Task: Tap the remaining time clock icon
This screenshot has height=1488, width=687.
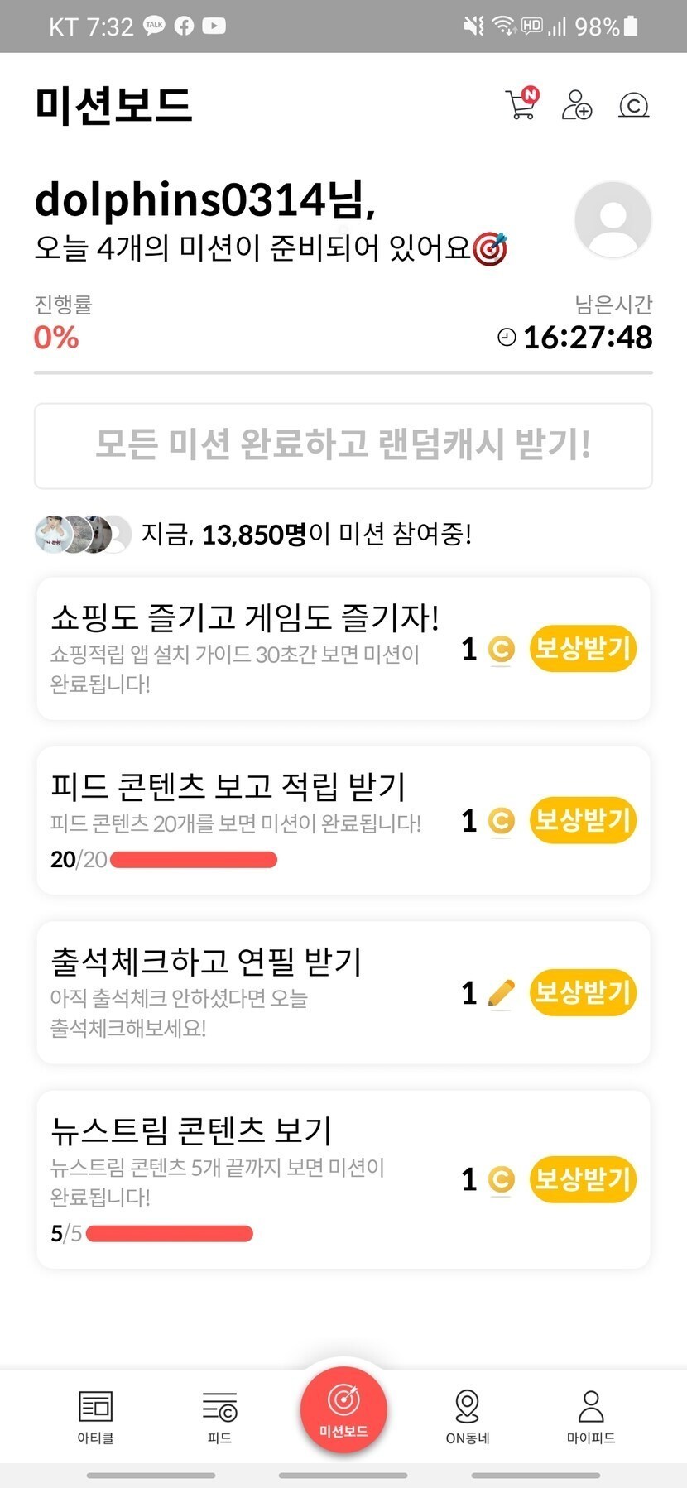Action: 507,337
